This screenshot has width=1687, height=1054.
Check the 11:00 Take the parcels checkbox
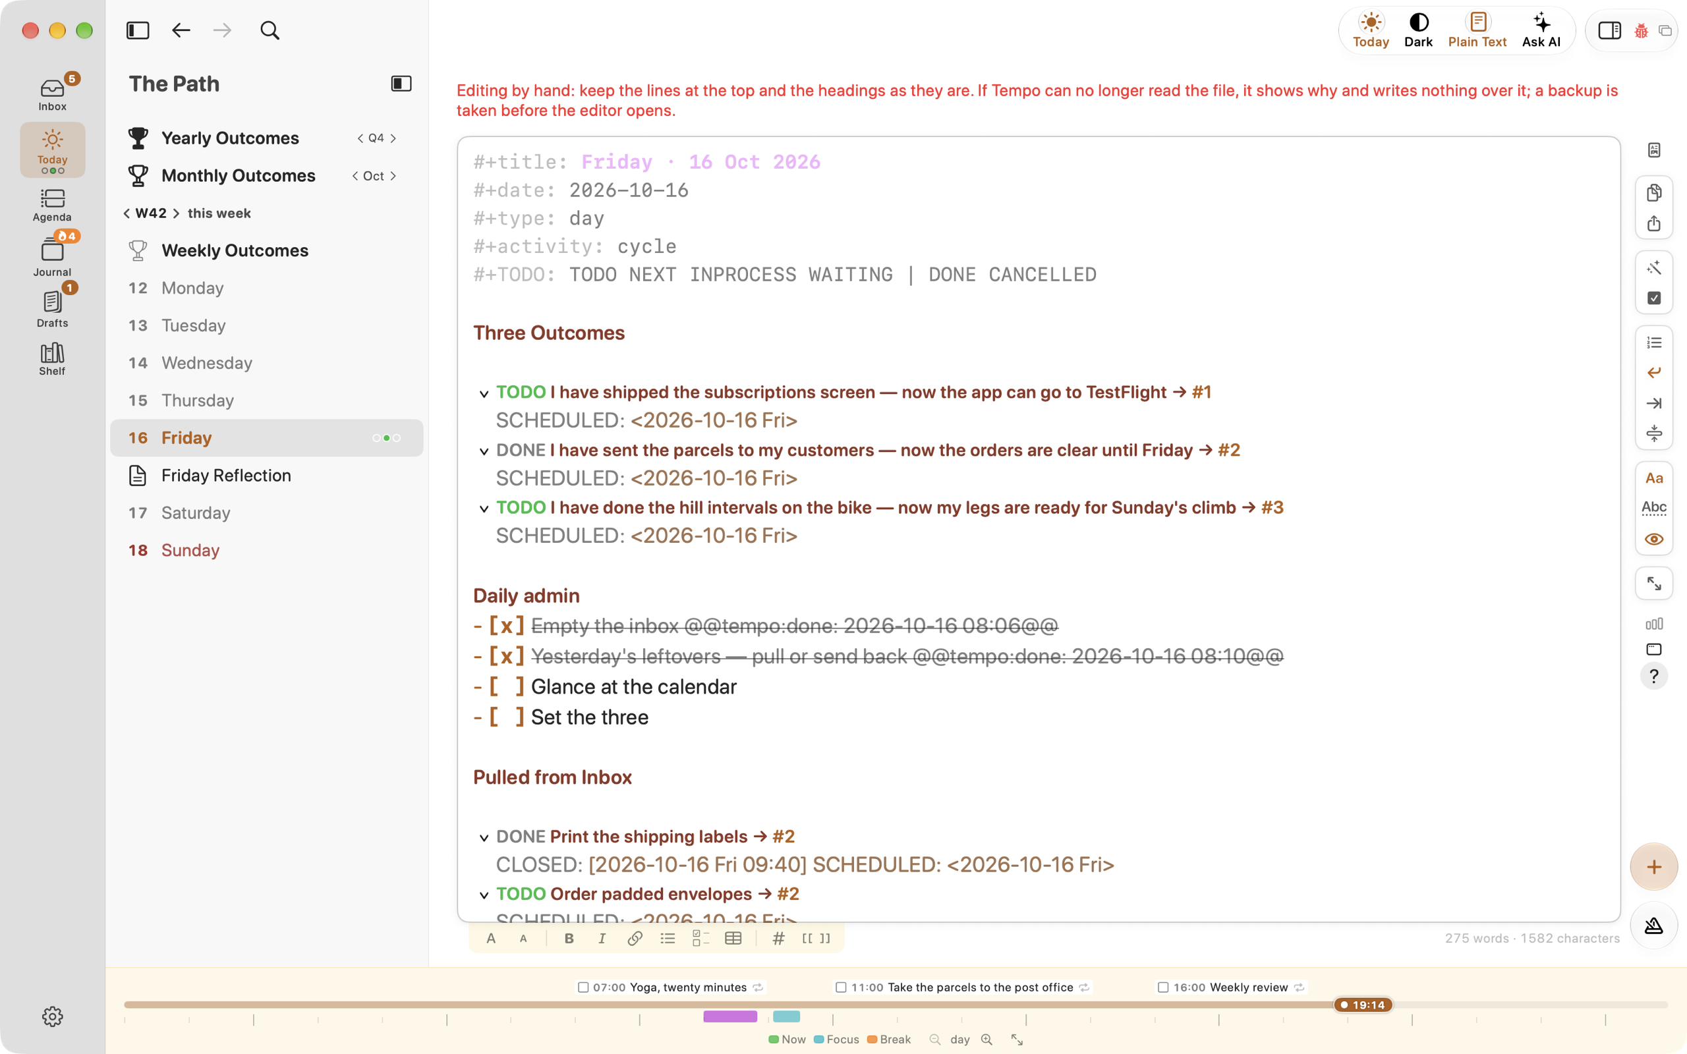841,987
